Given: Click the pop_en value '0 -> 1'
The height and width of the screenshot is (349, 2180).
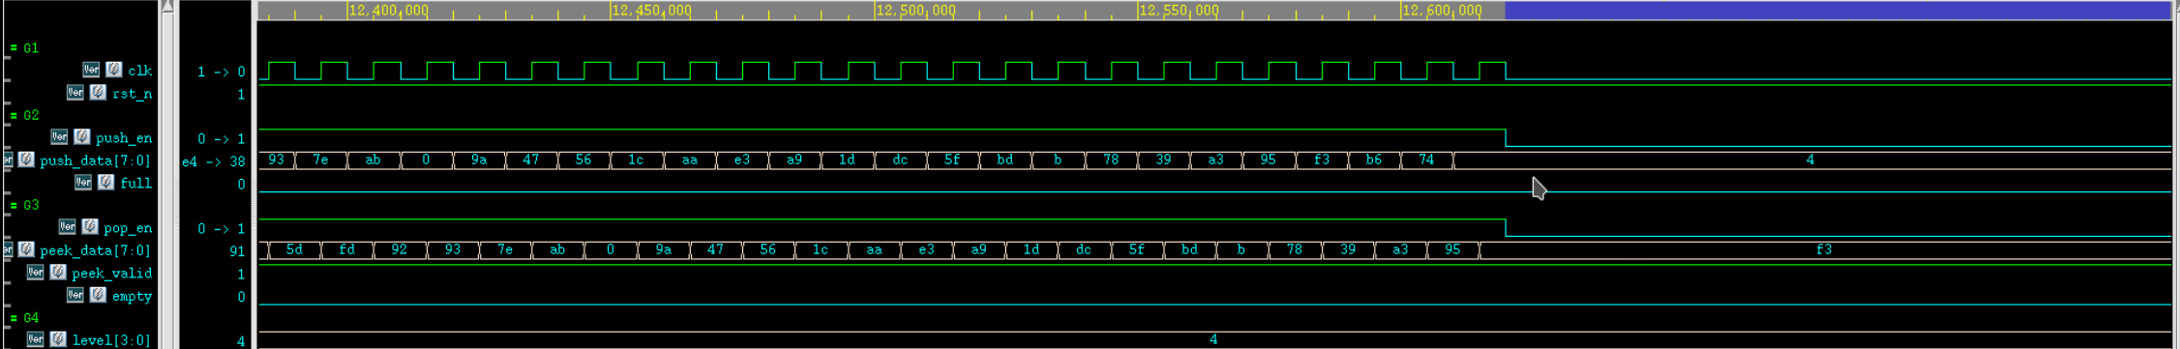Looking at the screenshot, I should pyautogui.click(x=222, y=229).
